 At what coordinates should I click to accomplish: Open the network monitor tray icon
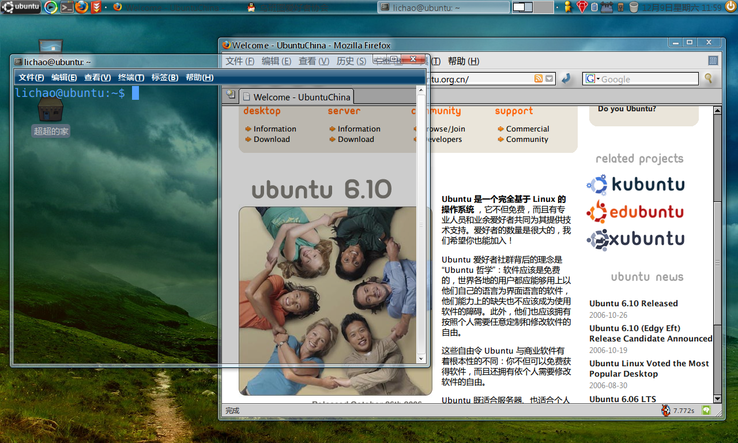(606, 7)
